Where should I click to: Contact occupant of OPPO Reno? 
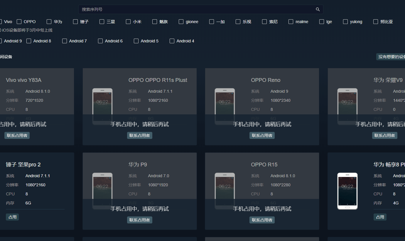262,135
